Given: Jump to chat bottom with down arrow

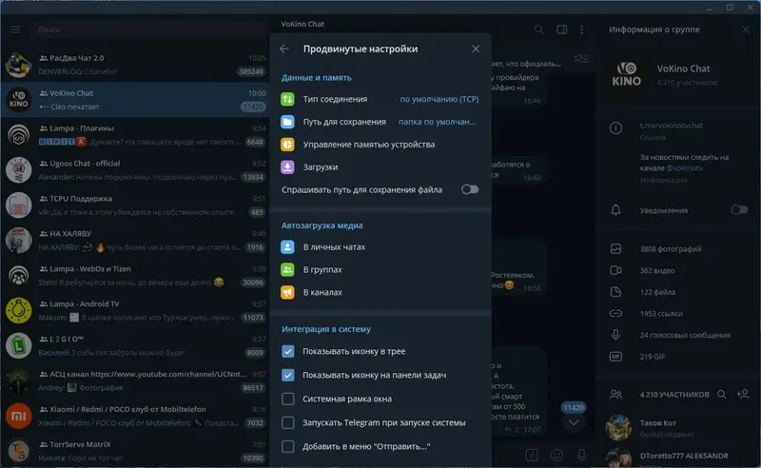Looking at the screenshot, I should click(x=574, y=423).
